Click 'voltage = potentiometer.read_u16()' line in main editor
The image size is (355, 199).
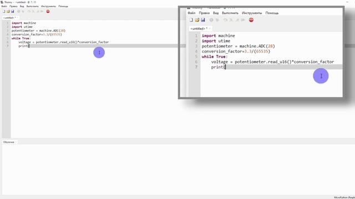pyautogui.click(x=64, y=42)
